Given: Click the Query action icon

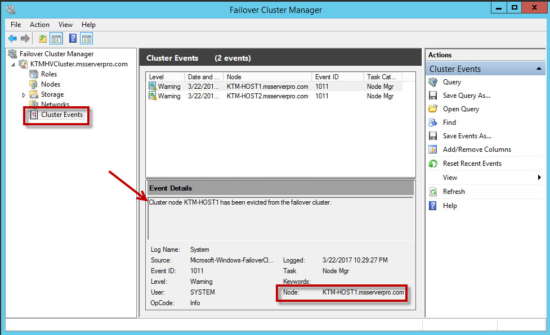Looking at the screenshot, I should tap(433, 82).
